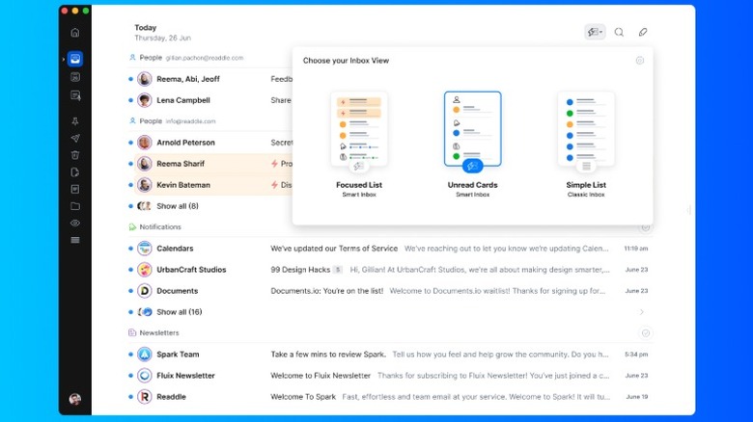Screen dimensions: 753x422
Task: Open '99 Design Hacks' email thread
Action: coord(390,270)
